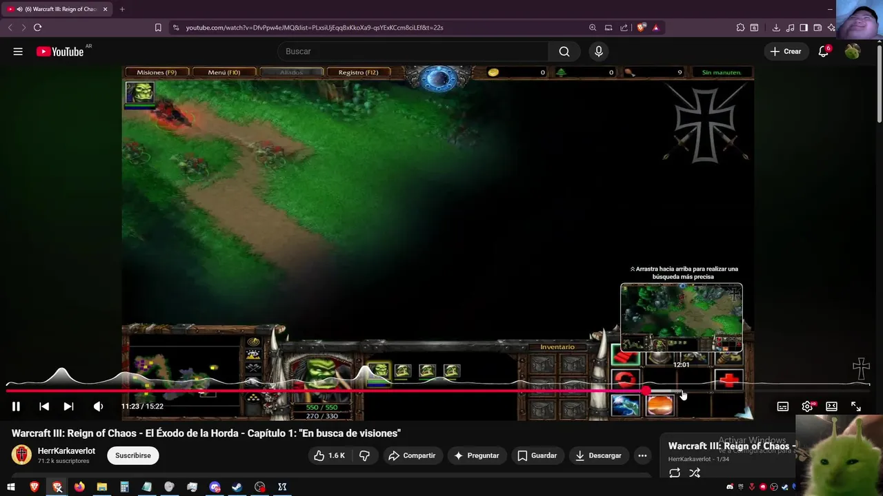Open the zoom magnifier in address bar
Viewport: 883px width, 496px height.
pyautogui.click(x=593, y=28)
